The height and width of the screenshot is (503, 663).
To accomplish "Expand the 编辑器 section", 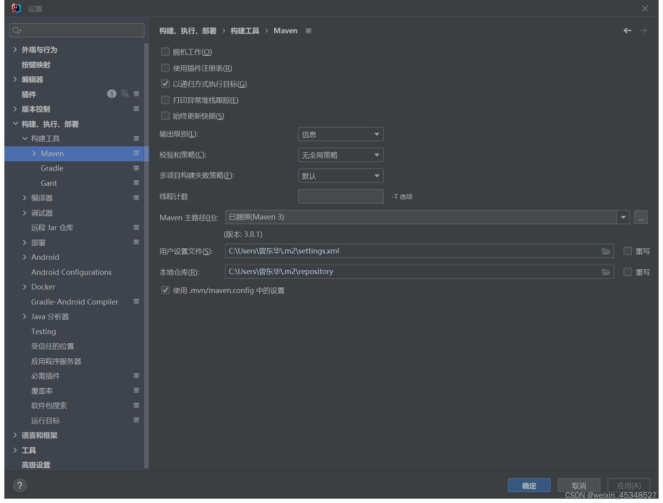I will coord(15,79).
